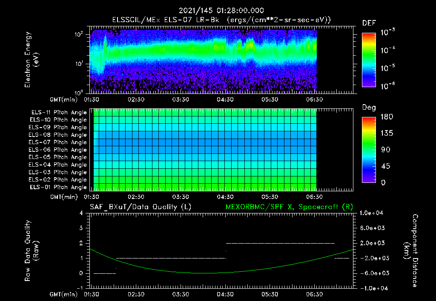Screen dimensions: 436x301
Task: Click the "2.0e+03" right axis value
Action: tap(373, 243)
